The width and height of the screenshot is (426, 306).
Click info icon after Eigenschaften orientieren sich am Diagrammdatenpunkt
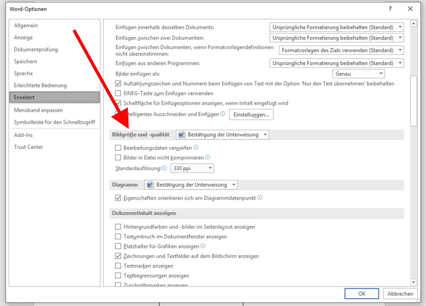[x=259, y=197]
